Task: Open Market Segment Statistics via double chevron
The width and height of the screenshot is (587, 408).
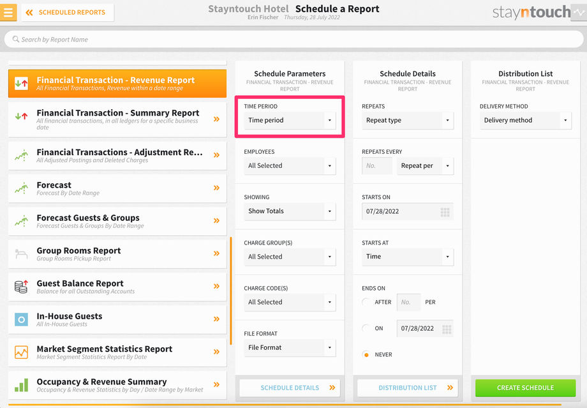Action: [216, 352]
